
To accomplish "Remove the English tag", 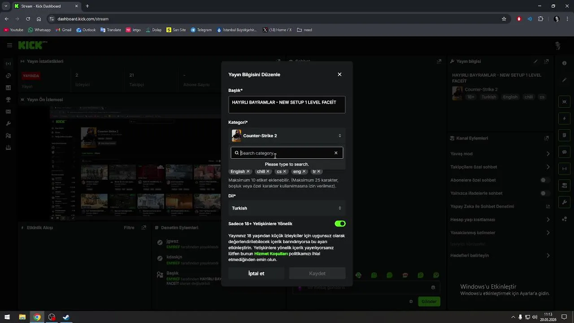I will point(248,171).
